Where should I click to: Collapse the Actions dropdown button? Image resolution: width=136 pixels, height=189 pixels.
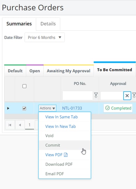coord(47,108)
